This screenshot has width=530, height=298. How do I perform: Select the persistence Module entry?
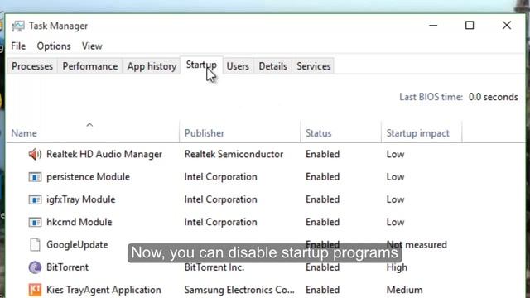tap(89, 177)
